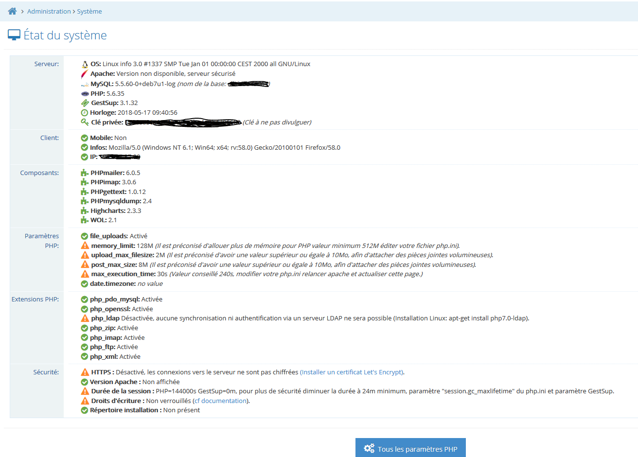Open the Administration breadcrumb link
Screen dimensions: 638x457
[x=49, y=11]
